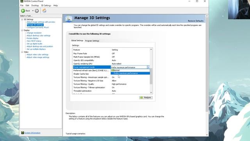Open the Help menu
The width and height of the screenshot is (250, 141).
coord(55,5)
